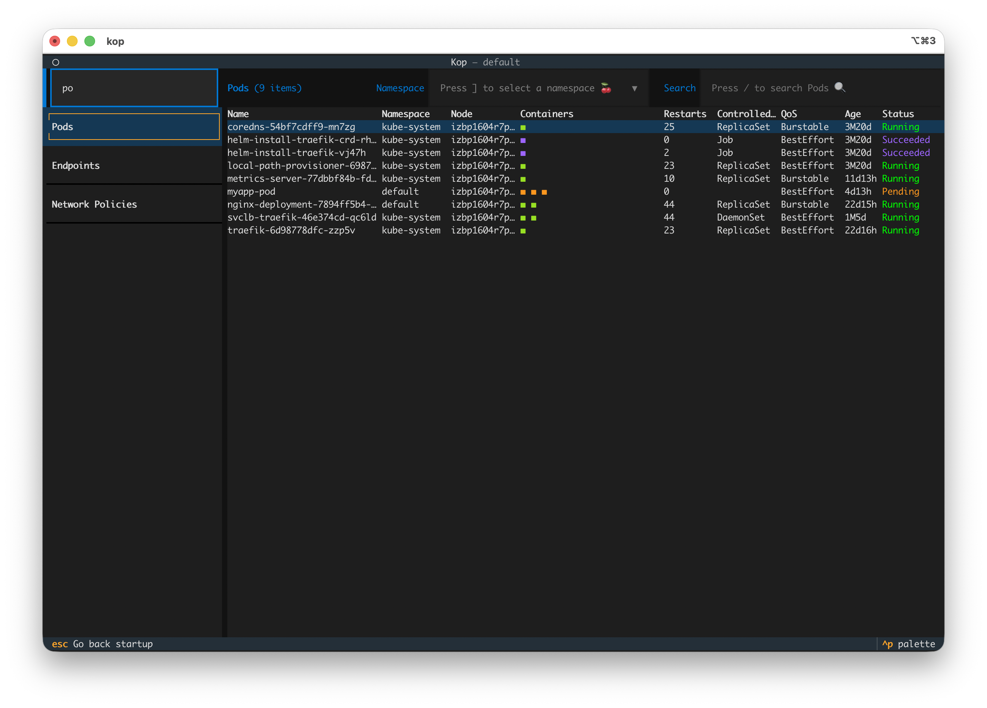
Task: Click the Pods (9 items) title
Action: click(264, 88)
